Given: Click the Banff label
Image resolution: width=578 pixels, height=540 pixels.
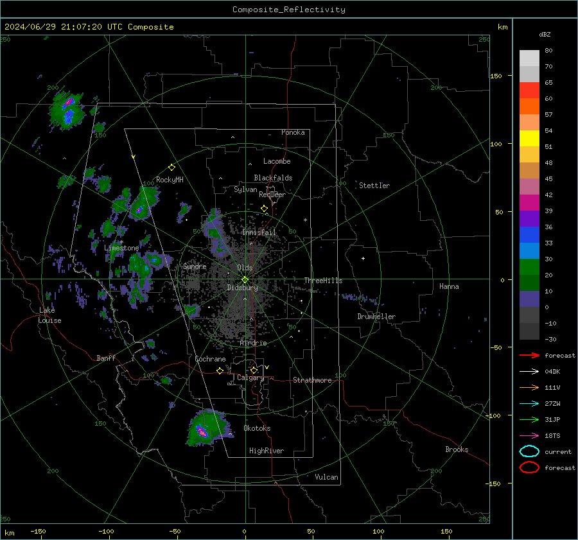Looking at the screenshot, I should click(106, 358).
